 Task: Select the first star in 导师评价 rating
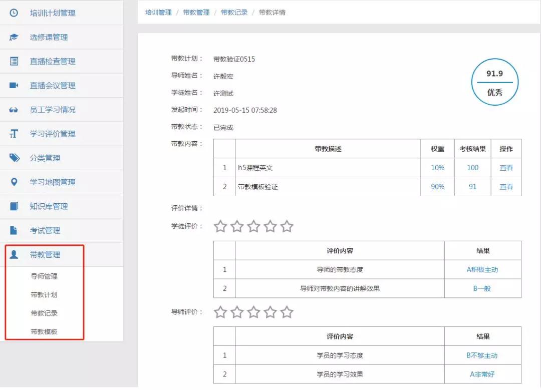pos(220,313)
